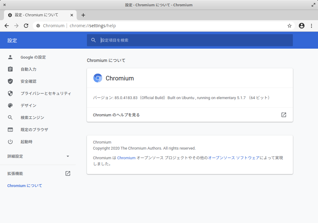Click the 設定 header title

pos(12,40)
